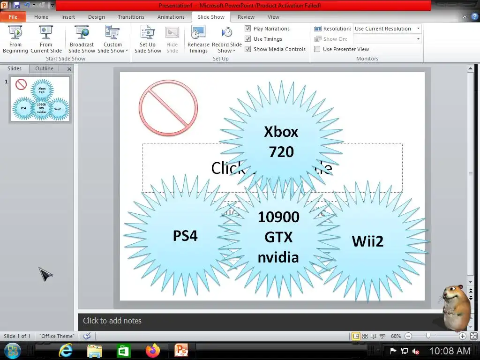480x360 pixels.
Task: Start show From Current Slide
Action: (x=46, y=39)
